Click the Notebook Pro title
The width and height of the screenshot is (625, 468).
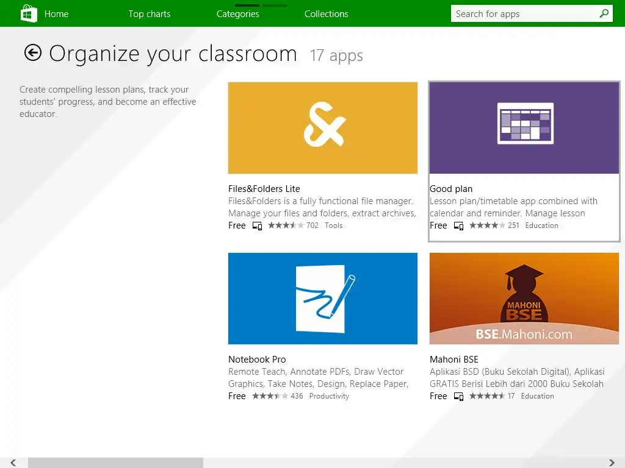pyautogui.click(x=257, y=360)
